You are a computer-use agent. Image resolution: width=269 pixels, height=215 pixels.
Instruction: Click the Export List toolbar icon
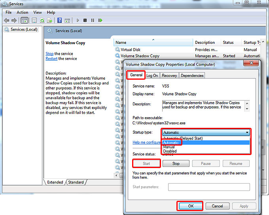coord(50,20)
